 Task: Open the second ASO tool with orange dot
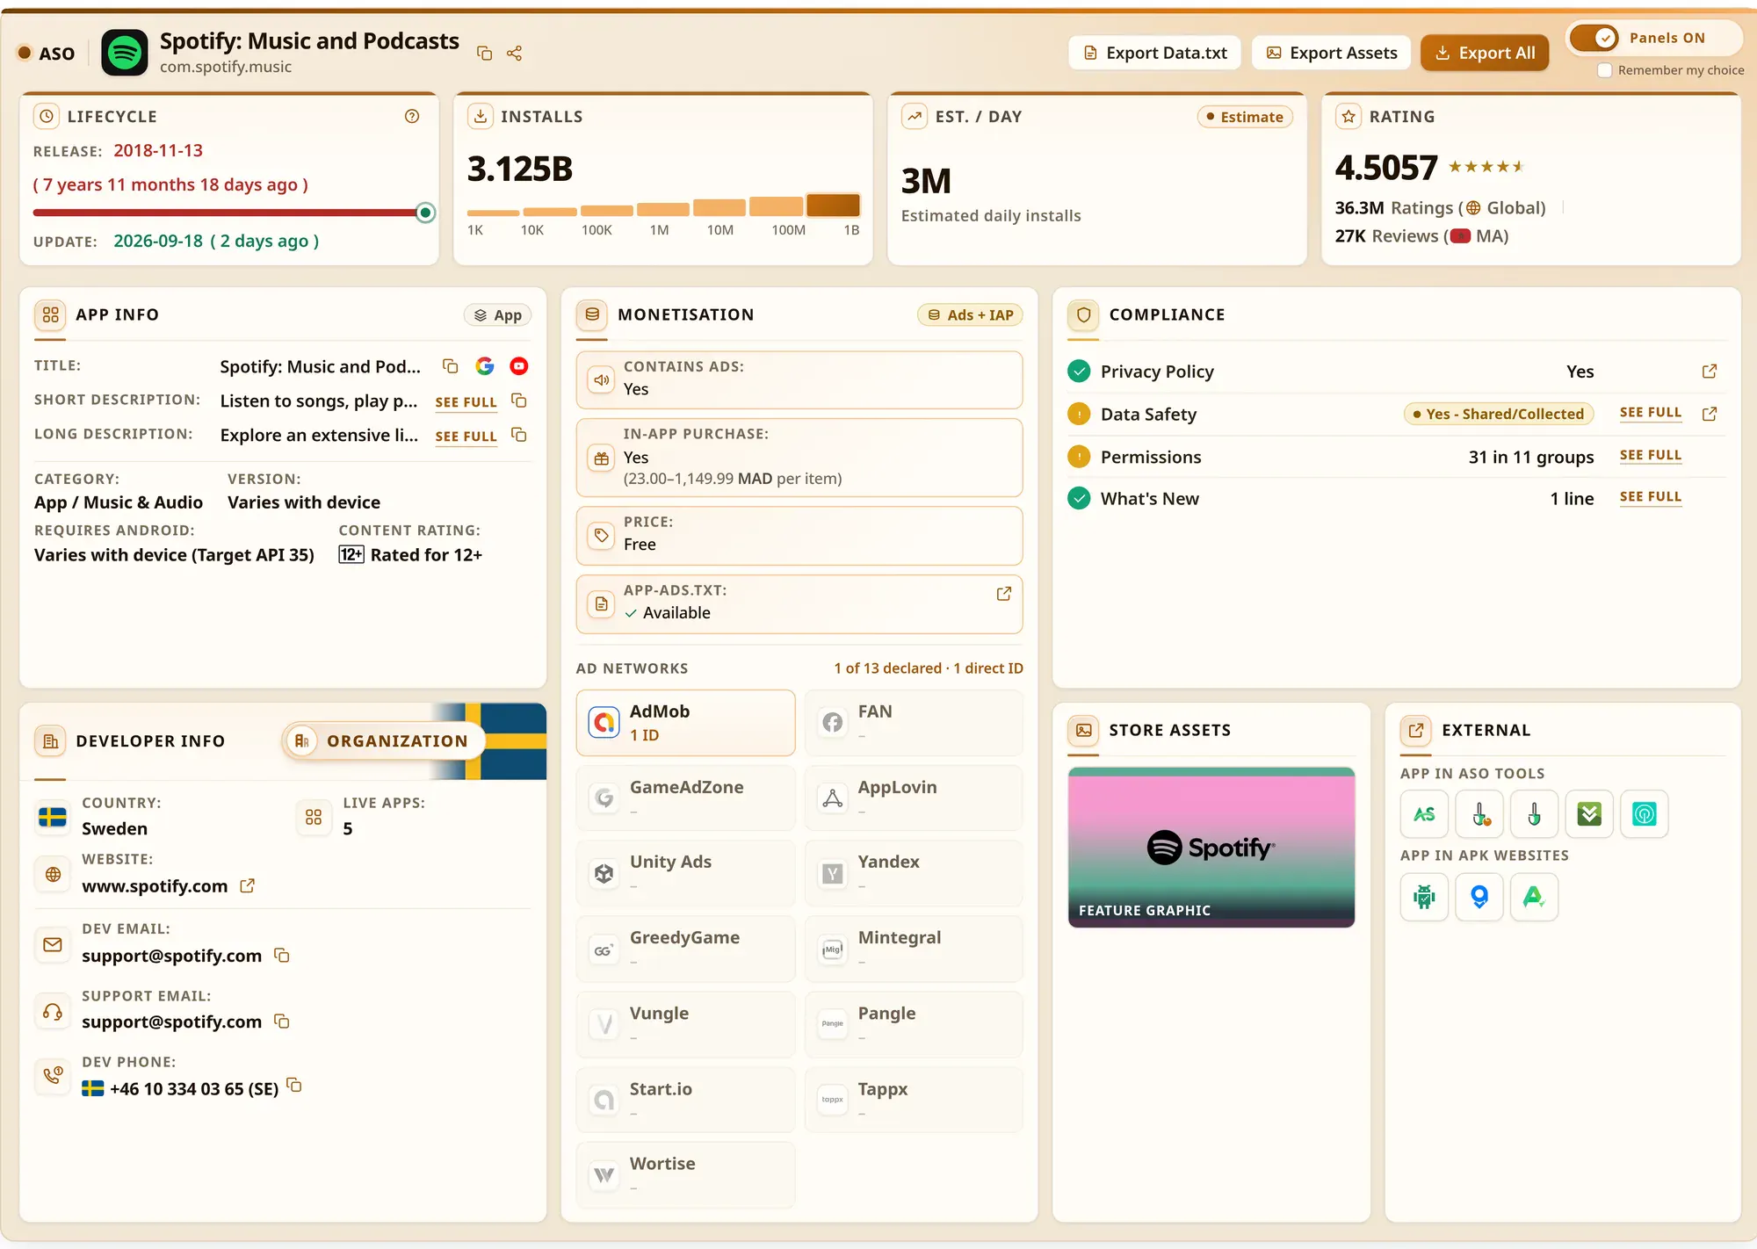click(1479, 814)
